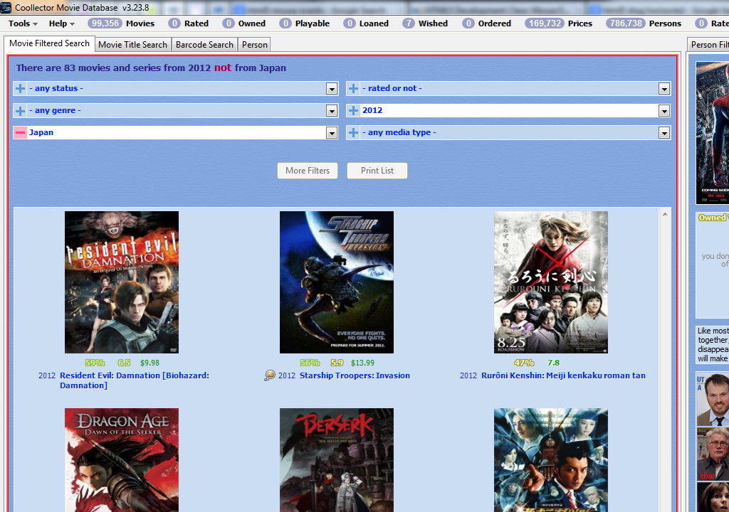This screenshot has width=729, height=512.
Task: Select the Rurouni Kenshin poster
Action: click(x=551, y=282)
